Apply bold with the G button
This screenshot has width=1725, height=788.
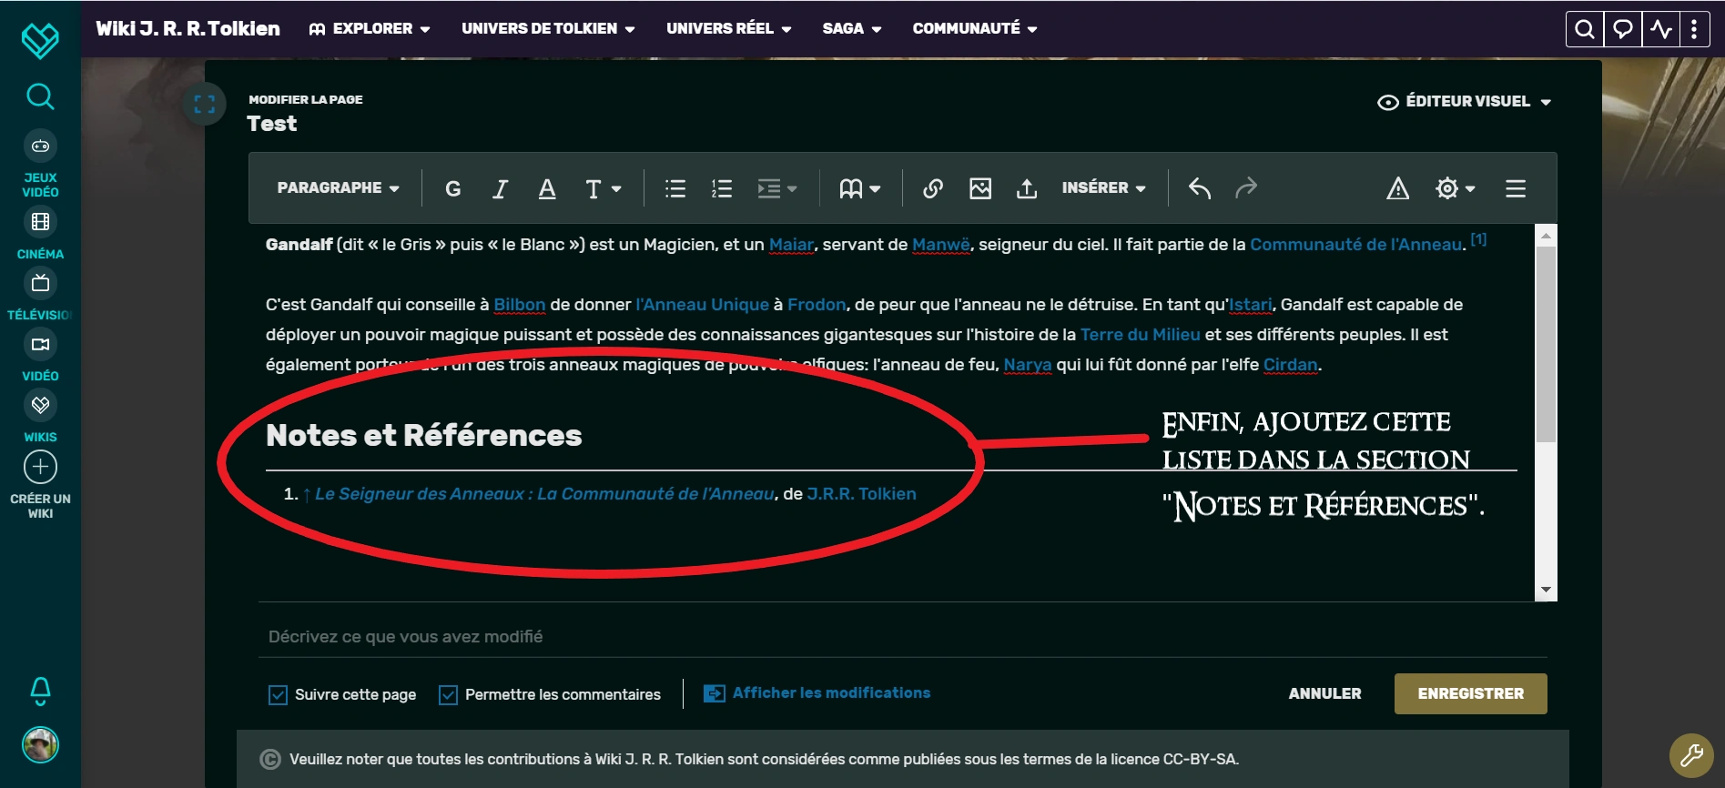click(452, 188)
